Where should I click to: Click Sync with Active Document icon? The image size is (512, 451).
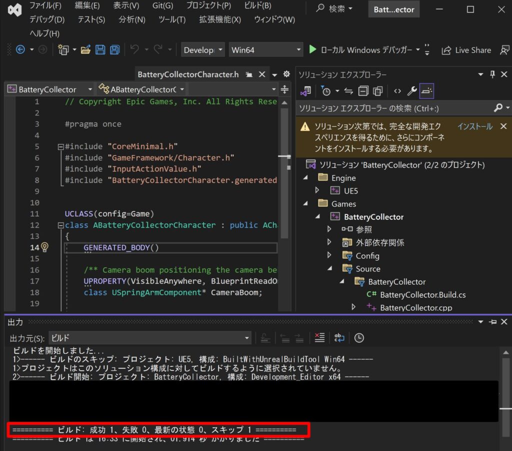click(x=348, y=91)
